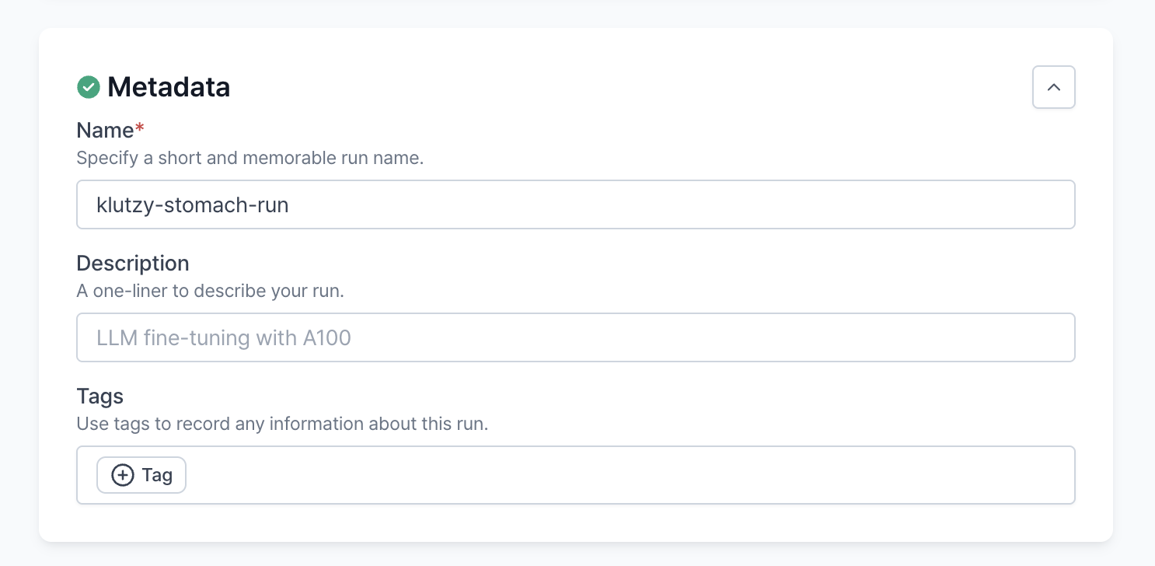Click the blank card space below the Tags box
The width and height of the screenshot is (1155, 566).
[575, 522]
